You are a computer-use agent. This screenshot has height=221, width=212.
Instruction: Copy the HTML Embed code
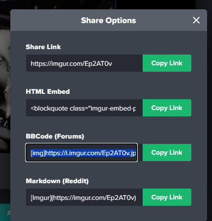pyautogui.click(x=167, y=108)
